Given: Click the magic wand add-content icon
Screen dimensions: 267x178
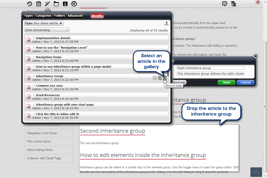Looking at the screenshot, I should click(47, 4).
